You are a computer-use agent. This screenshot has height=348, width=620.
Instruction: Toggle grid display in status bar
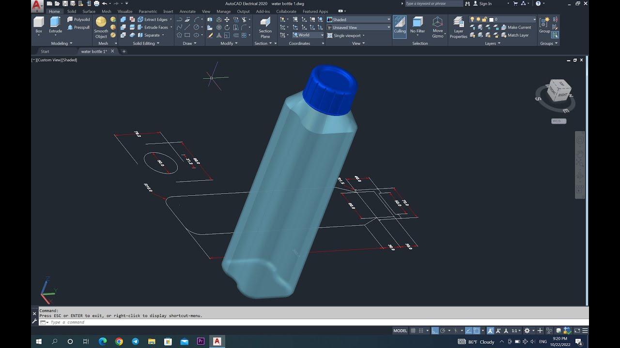point(413,331)
